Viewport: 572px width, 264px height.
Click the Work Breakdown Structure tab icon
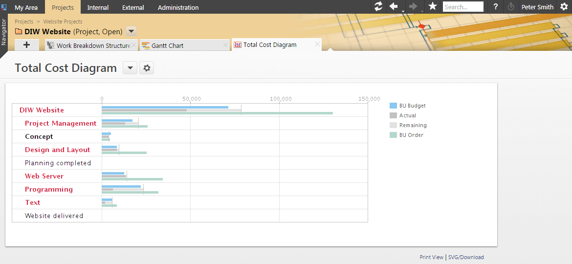(x=51, y=45)
